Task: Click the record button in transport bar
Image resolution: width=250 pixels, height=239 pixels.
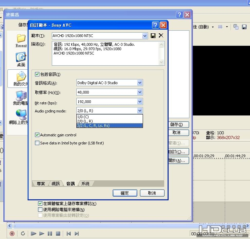Action: (12, 234)
